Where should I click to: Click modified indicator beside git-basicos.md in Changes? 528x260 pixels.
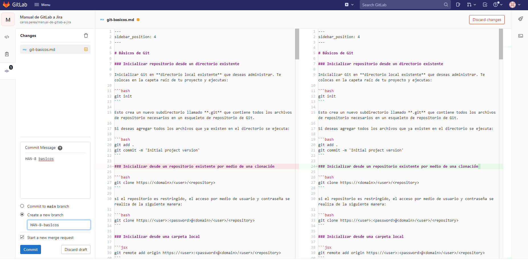coord(86,49)
